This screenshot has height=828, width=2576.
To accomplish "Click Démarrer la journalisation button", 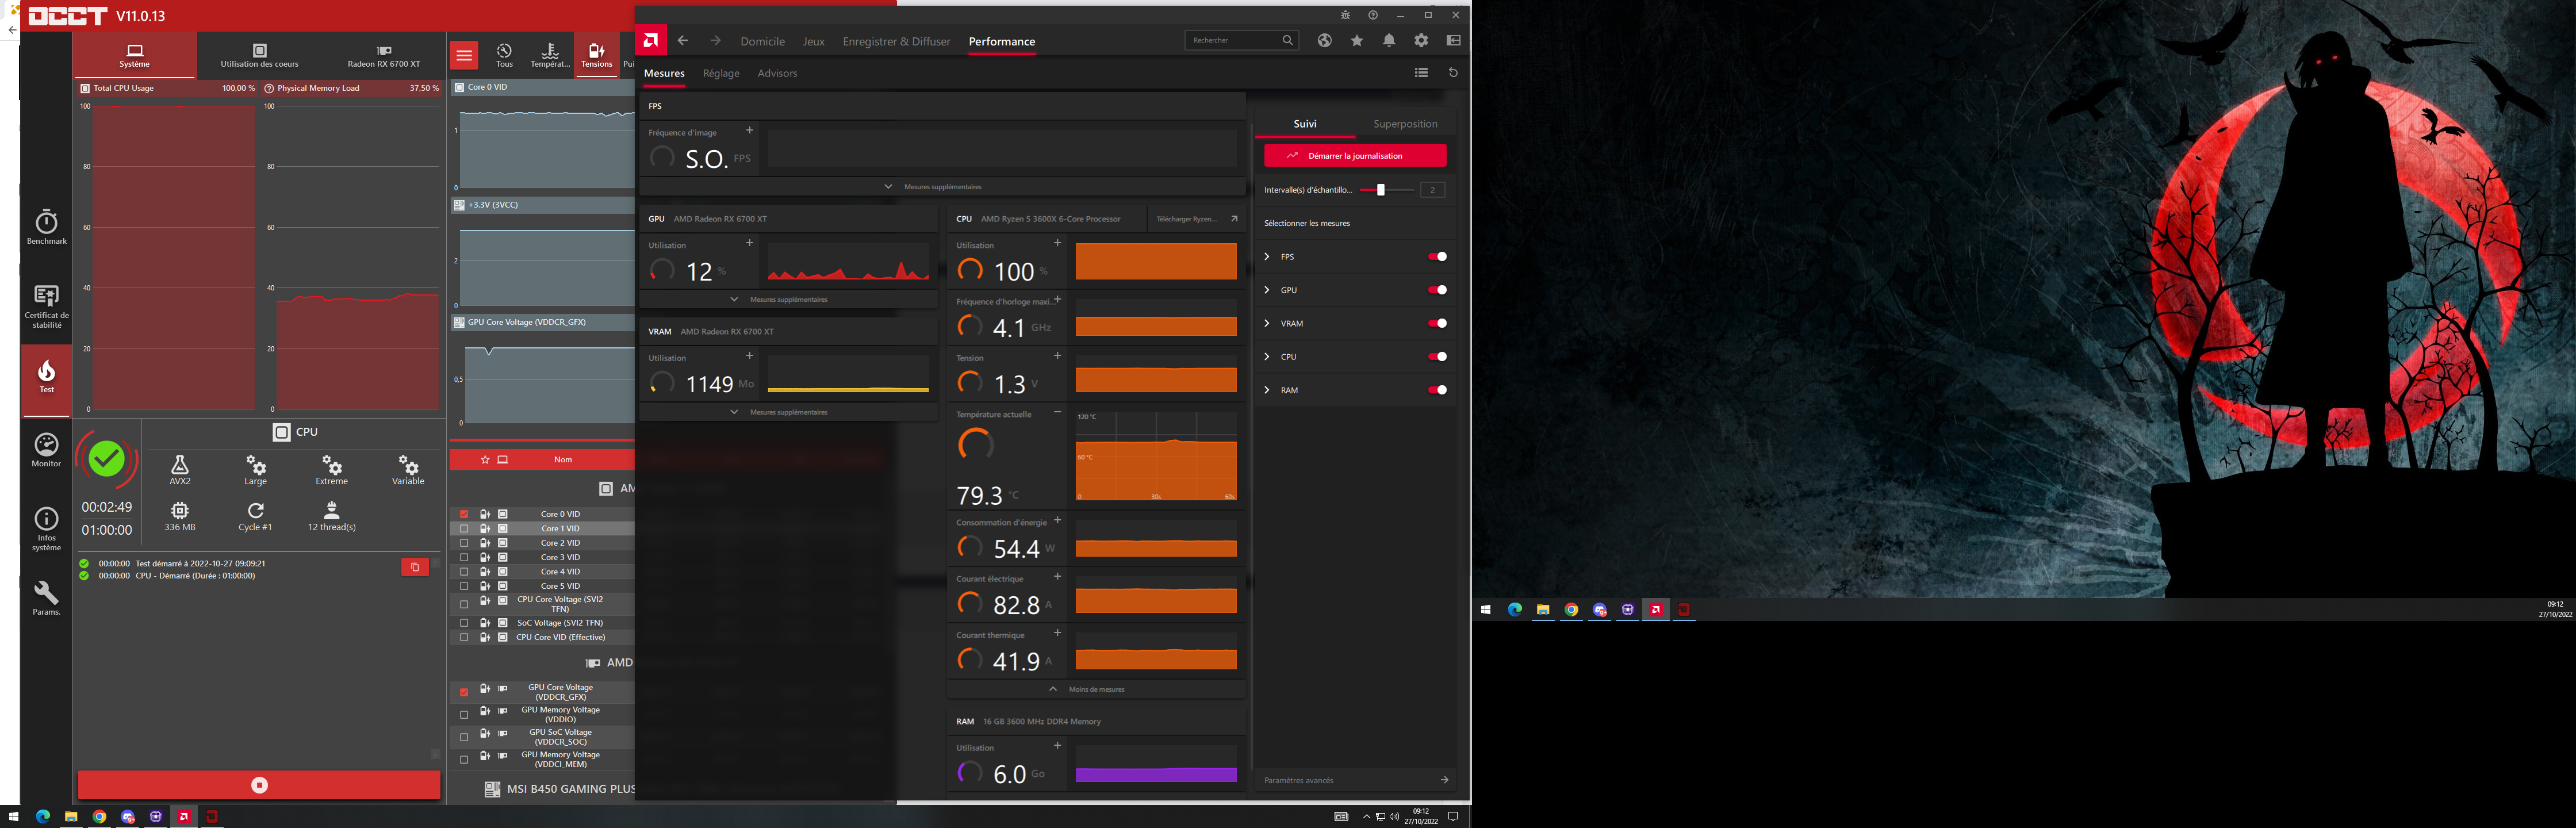I will pyautogui.click(x=1355, y=156).
